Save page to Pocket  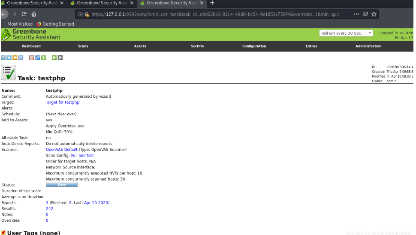[365, 14]
